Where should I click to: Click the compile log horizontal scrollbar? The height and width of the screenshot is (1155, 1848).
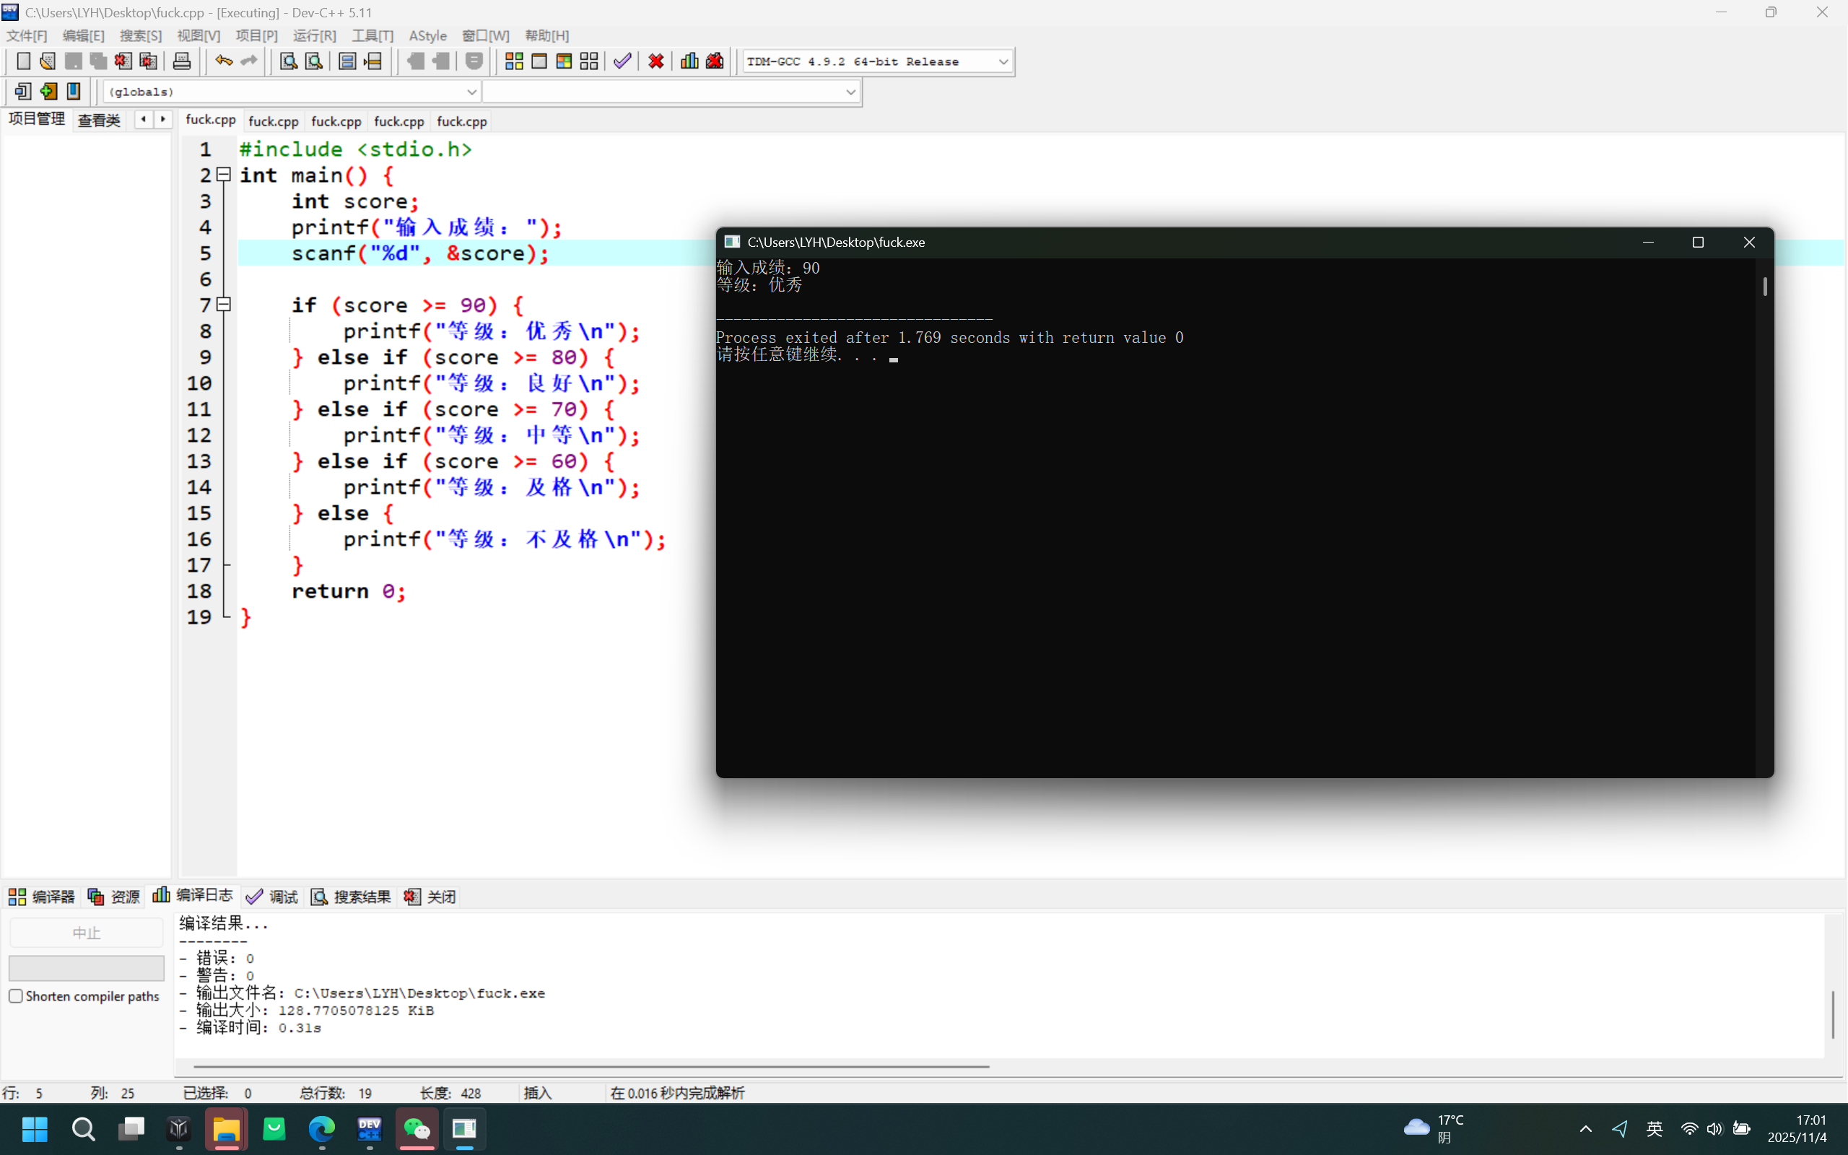coord(591,1065)
